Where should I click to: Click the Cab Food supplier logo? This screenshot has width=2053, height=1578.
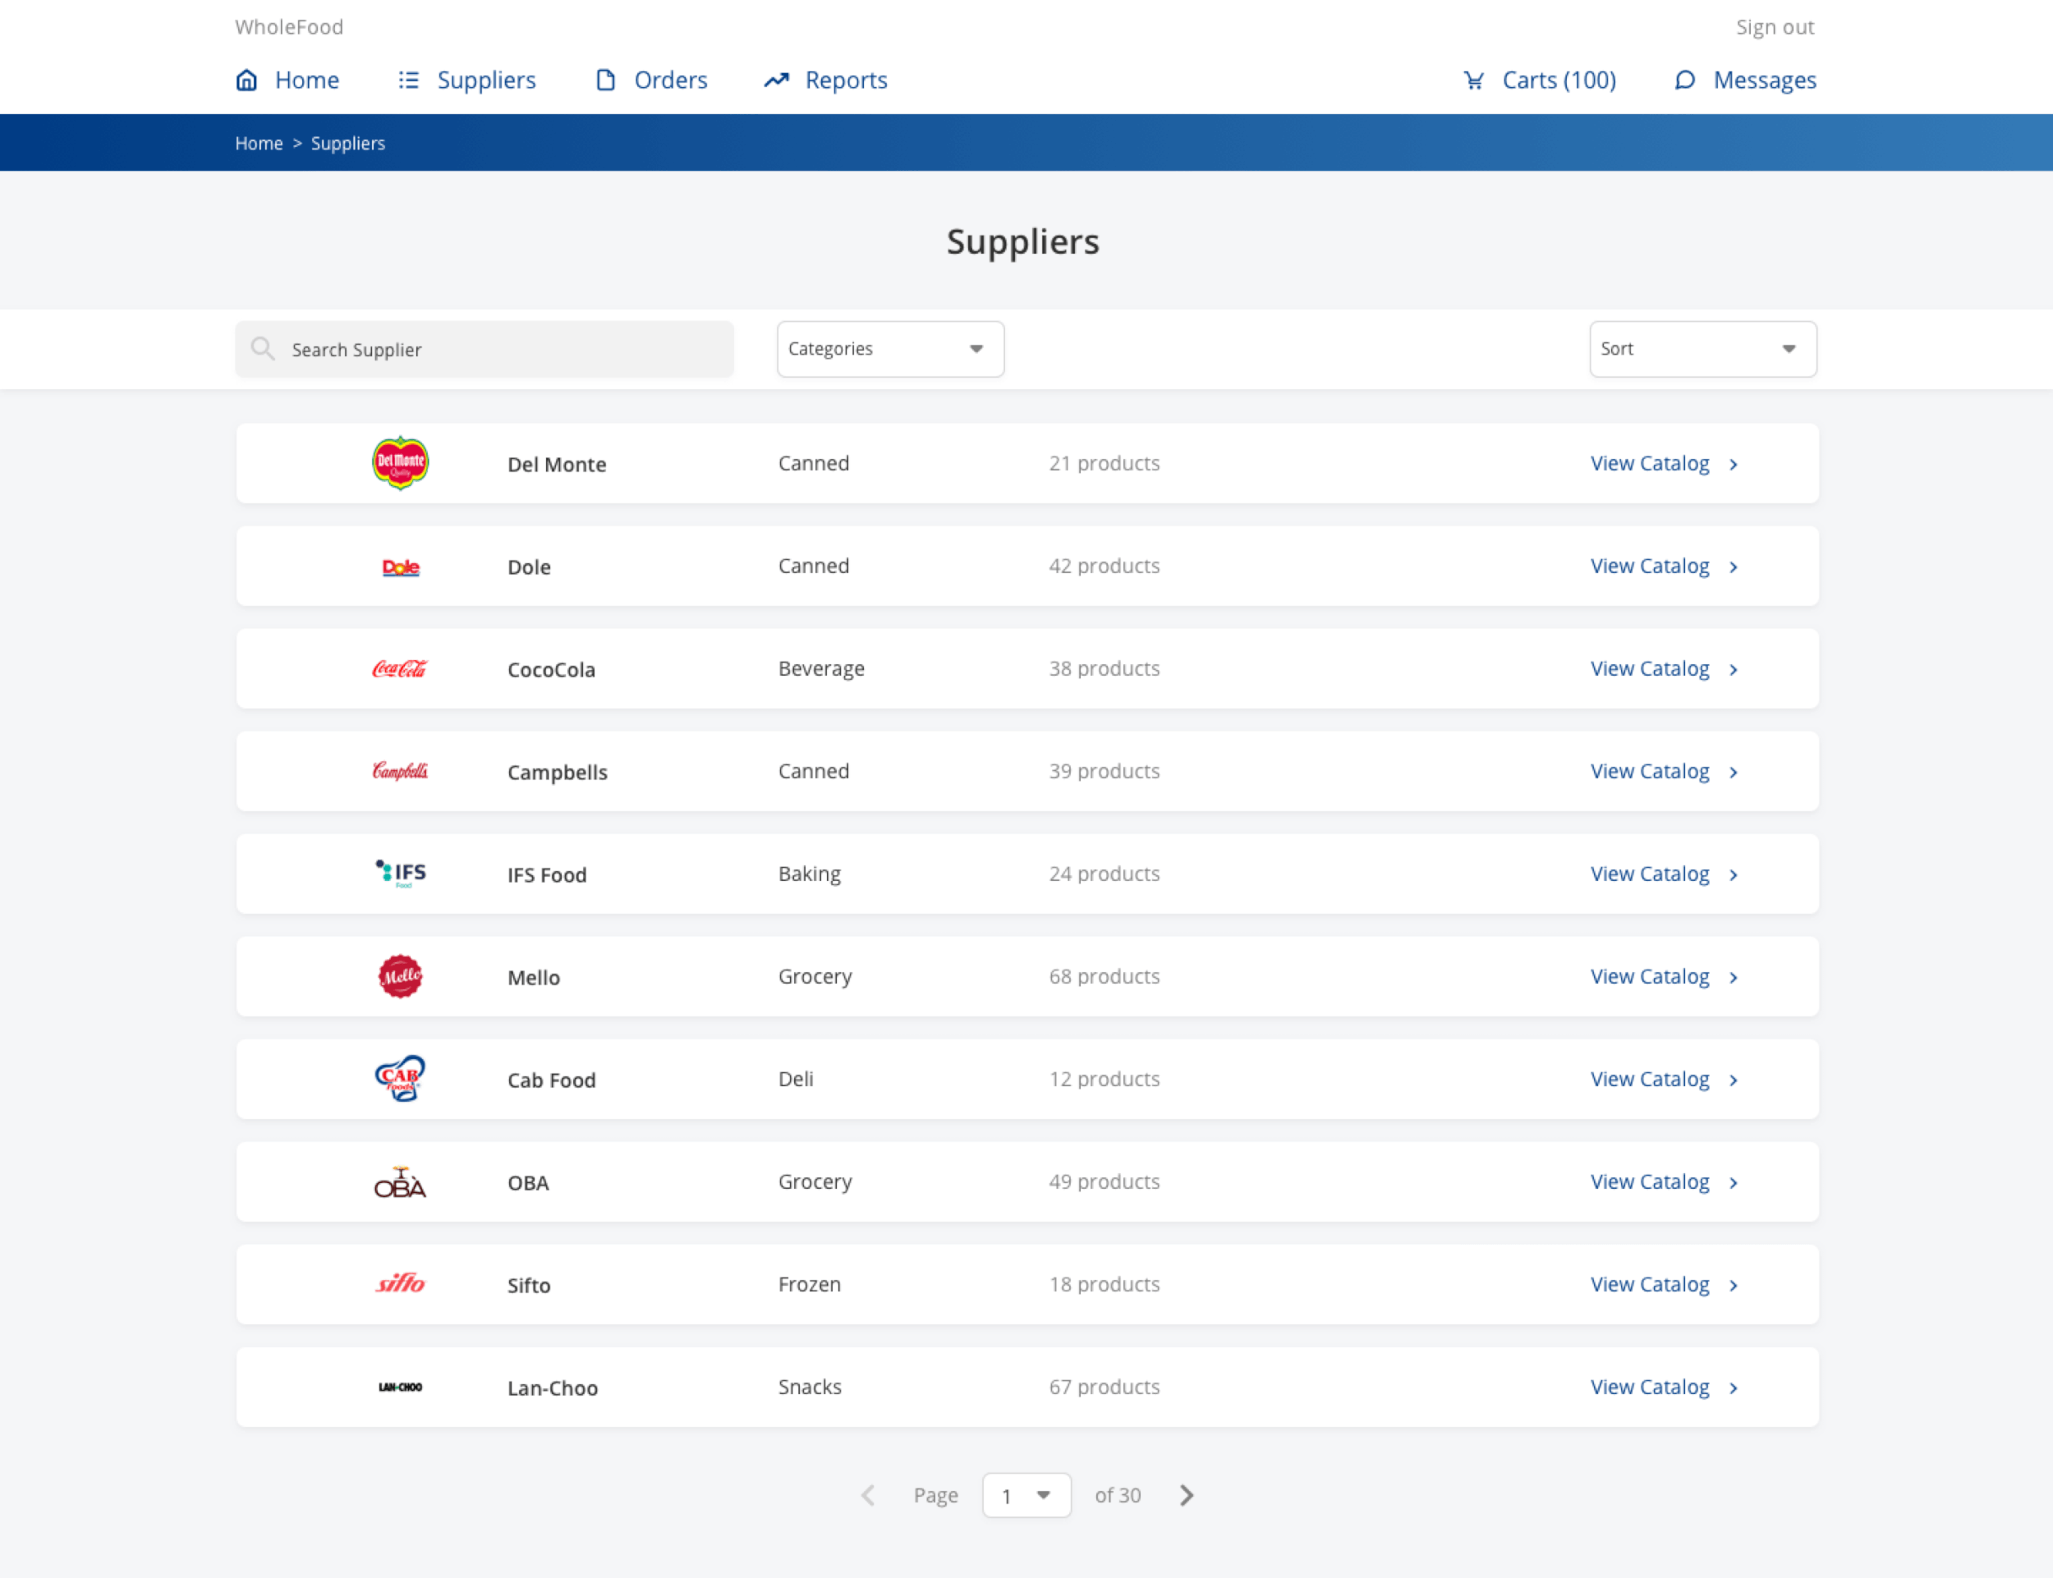[400, 1078]
